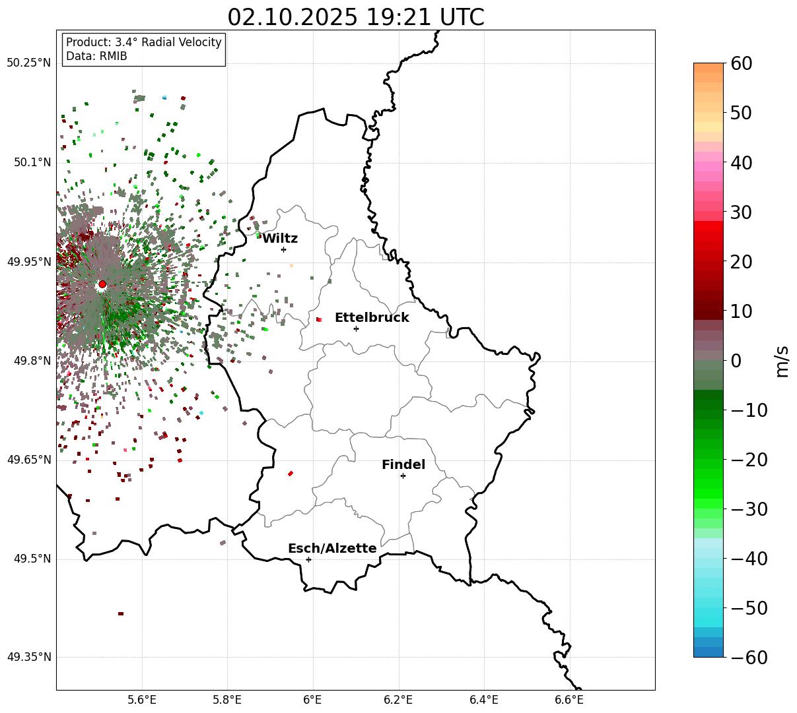Click the red radar location marker

pos(102,284)
